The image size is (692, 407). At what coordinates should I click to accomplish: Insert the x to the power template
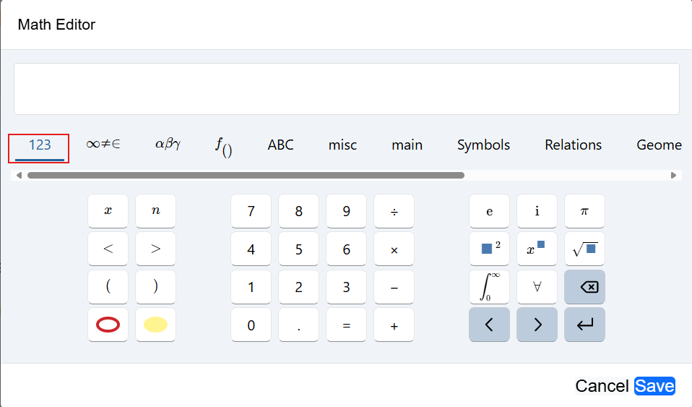pos(537,249)
